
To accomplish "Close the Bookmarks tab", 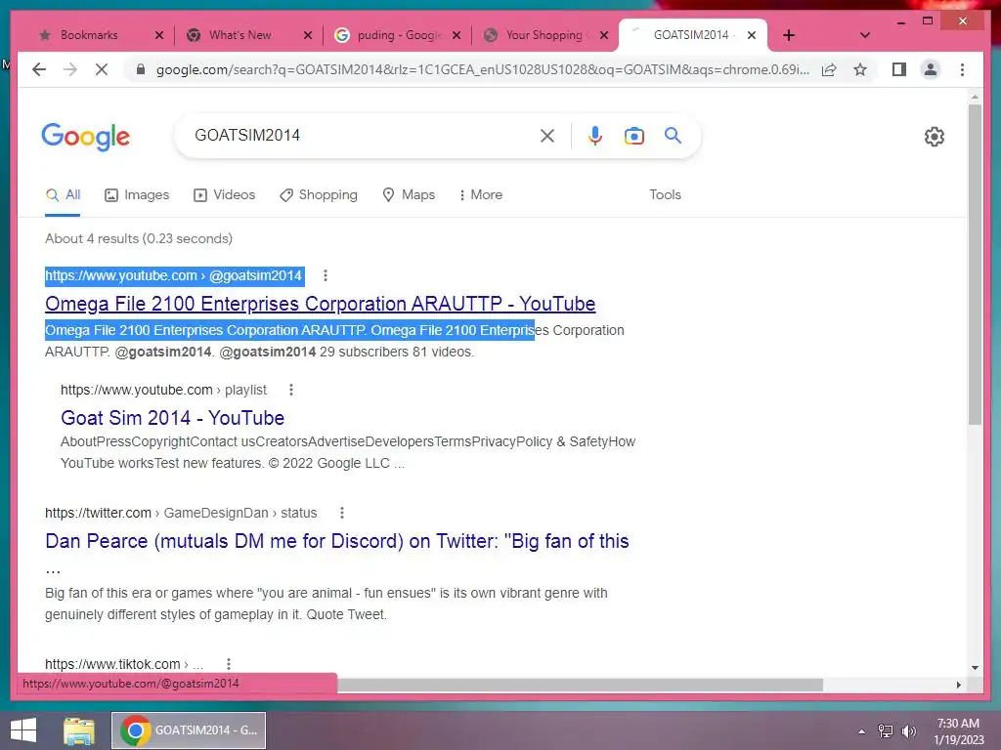I will tap(159, 35).
